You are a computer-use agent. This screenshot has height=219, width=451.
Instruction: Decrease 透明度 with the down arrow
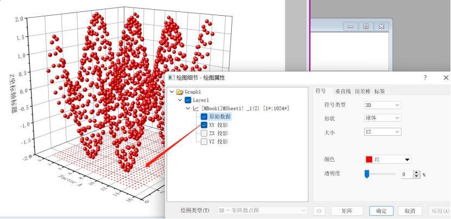pos(416,176)
